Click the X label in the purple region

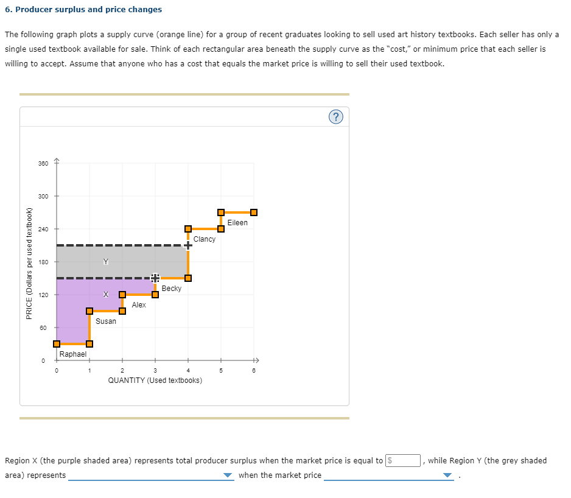(x=105, y=294)
